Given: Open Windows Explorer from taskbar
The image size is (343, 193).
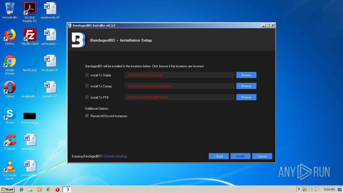Looking at the screenshot, I should pyautogui.click(x=30, y=190).
